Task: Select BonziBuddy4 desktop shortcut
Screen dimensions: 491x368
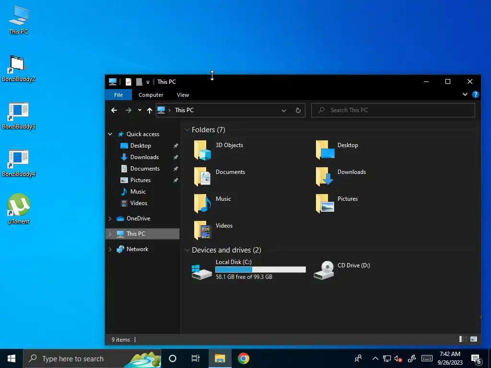Action: [x=19, y=164]
